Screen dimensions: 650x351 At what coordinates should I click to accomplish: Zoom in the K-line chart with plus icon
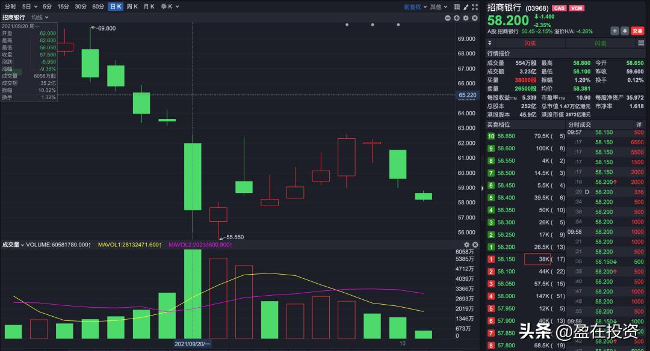pyautogui.click(x=457, y=18)
